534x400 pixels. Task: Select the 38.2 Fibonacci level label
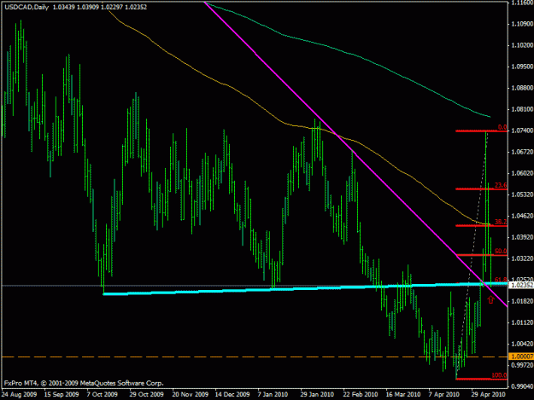coord(501,222)
